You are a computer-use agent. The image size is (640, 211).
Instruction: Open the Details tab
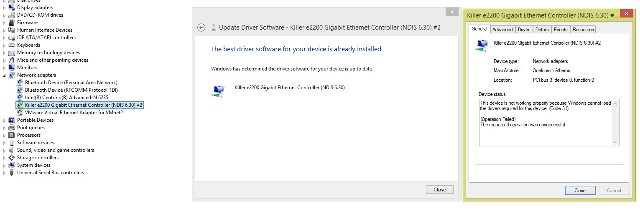[542, 30]
